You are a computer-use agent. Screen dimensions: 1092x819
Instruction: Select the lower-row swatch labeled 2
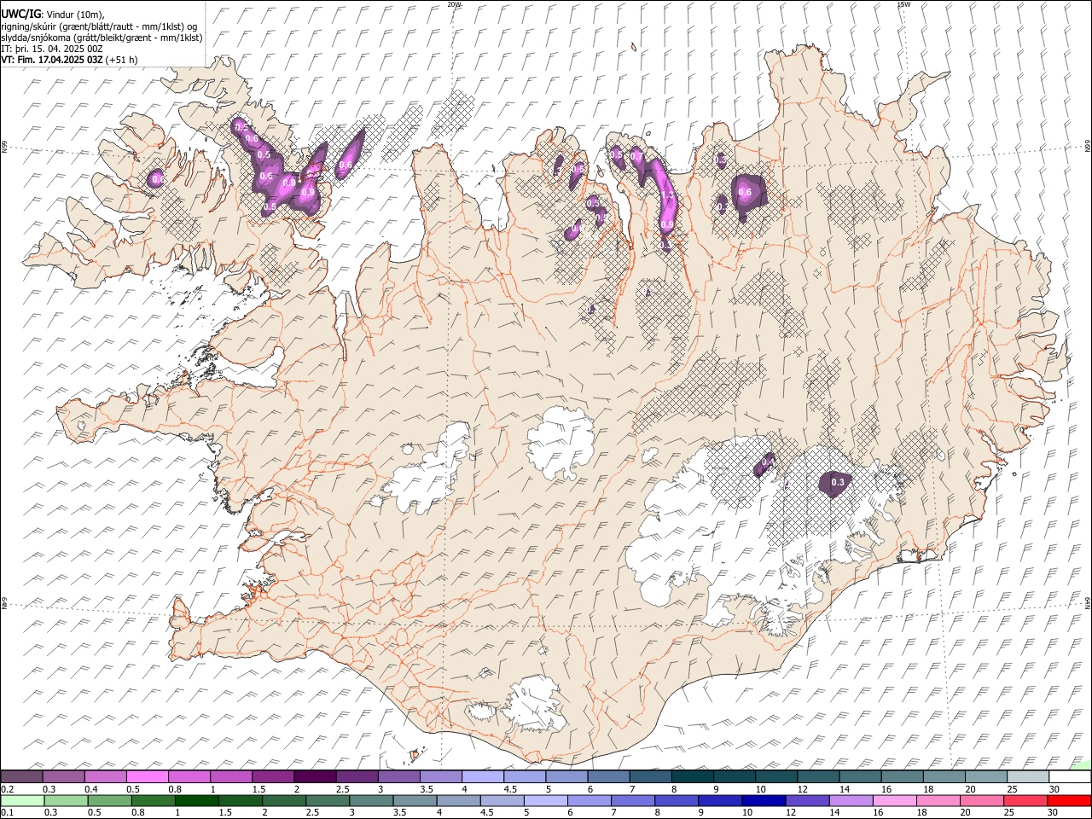click(x=284, y=800)
